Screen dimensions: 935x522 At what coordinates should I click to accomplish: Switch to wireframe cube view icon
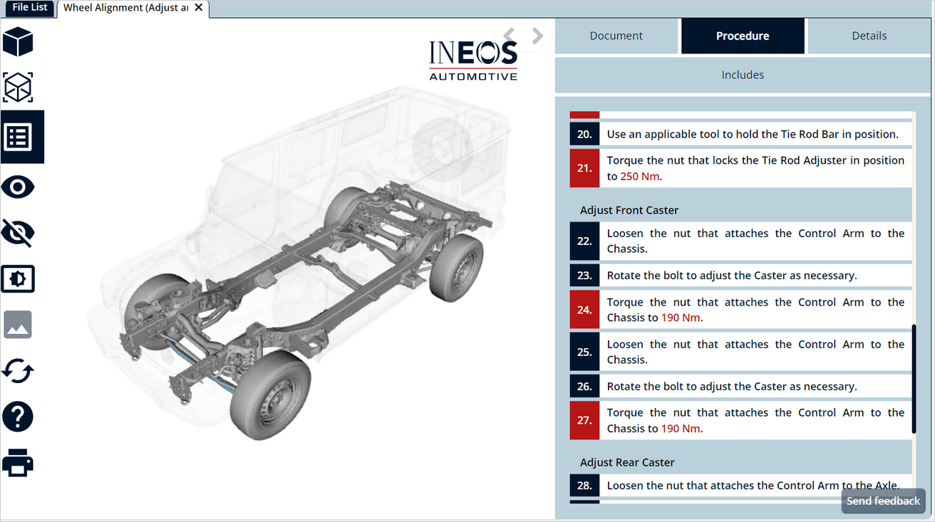click(18, 88)
